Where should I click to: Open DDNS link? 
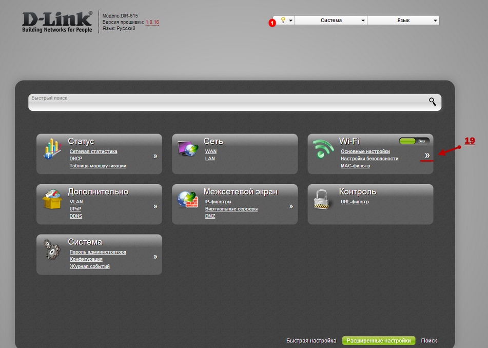point(76,216)
